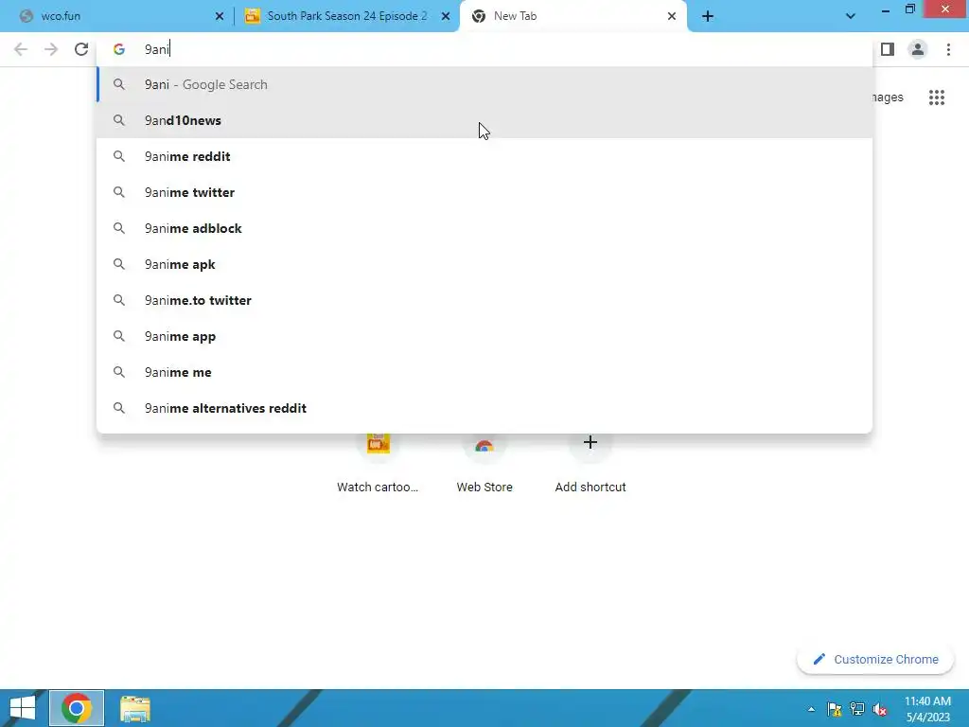Select the New Tab tab
The image size is (969, 727).
(x=573, y=17)
